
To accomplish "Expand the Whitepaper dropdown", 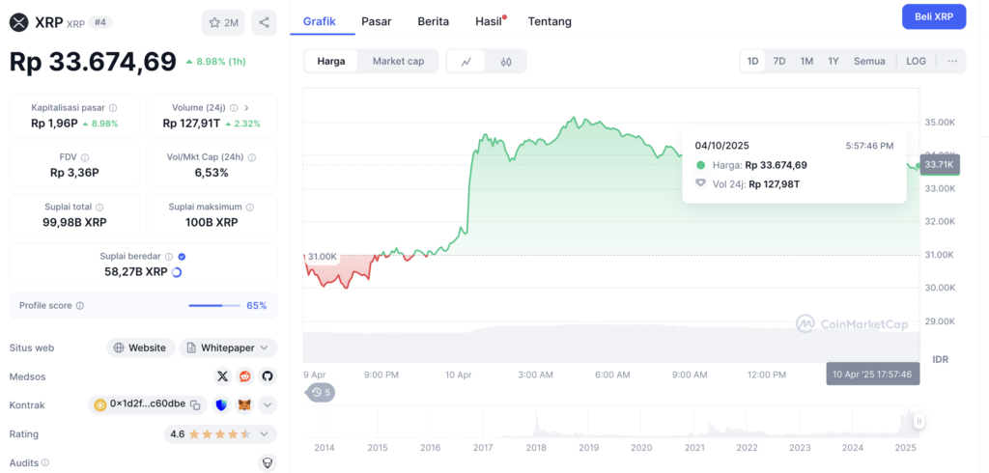I will tap(228, 348).
